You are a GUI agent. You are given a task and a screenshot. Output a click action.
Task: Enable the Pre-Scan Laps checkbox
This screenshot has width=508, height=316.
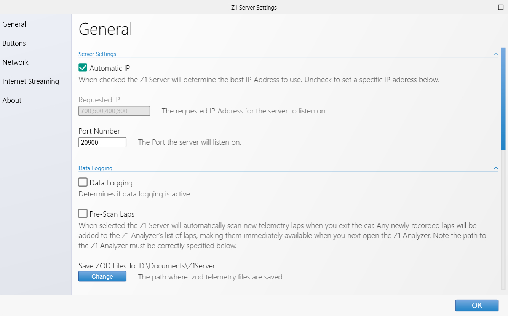point(83,213)
